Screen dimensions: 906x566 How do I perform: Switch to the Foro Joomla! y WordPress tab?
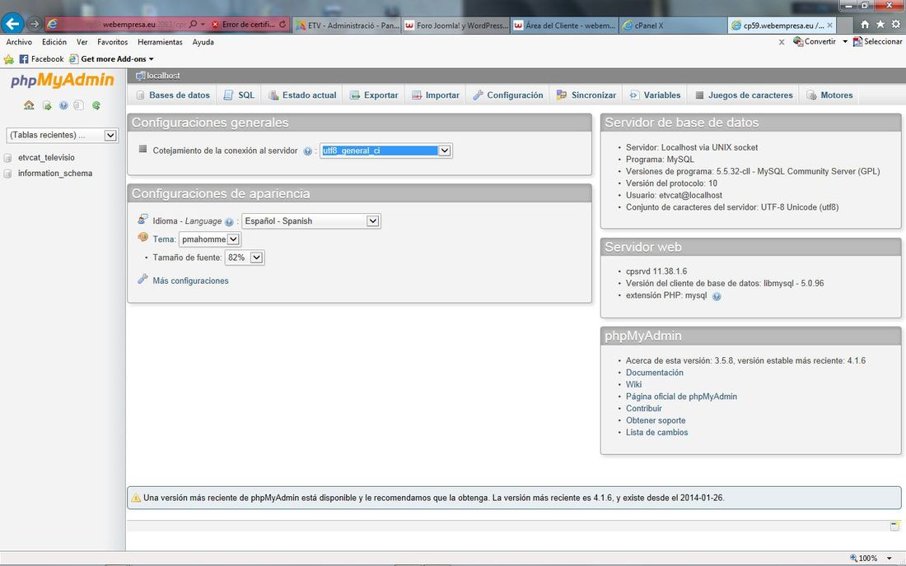tap(456, 25)
